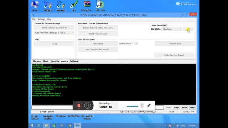Click the Reset Settings / Format FS button
228x128 pixels.
[x=54, y=28]
